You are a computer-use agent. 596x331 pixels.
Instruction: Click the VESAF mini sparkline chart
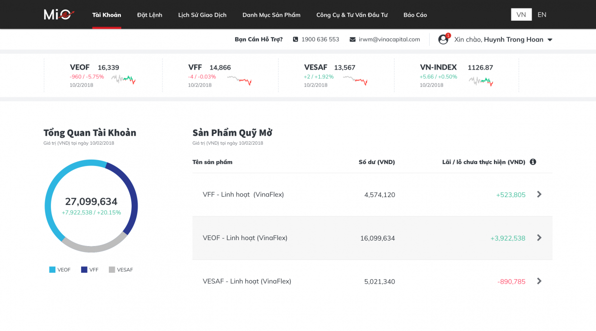tap(355, 80)
